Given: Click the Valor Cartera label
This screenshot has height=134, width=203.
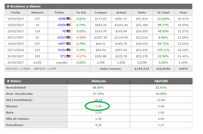Looking at the screenshot, I should pyautogui.click(x=111, y=69).
